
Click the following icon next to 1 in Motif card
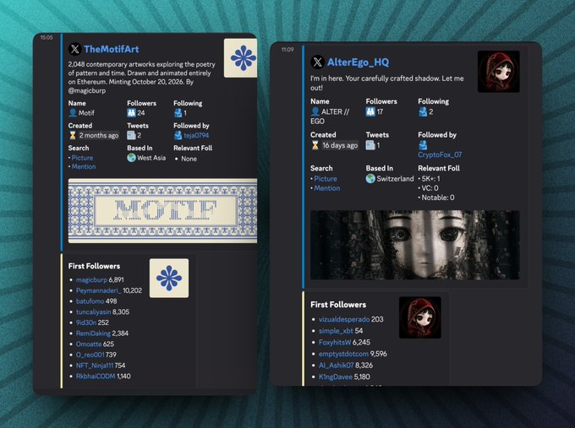click(x=178, y=113)
